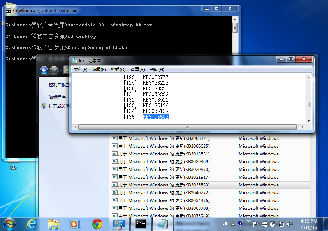Screen dimensions: 328x231
Task: Click the blue help icon in language bar
Action: pos(240,224)
